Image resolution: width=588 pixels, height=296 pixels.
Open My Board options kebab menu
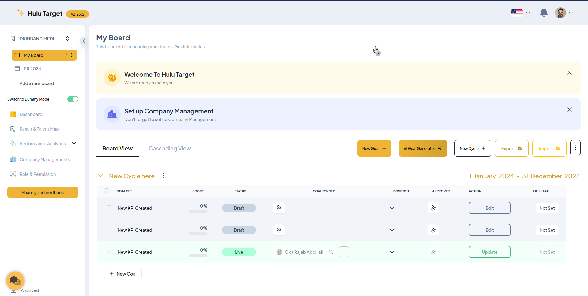click(71, 55)
